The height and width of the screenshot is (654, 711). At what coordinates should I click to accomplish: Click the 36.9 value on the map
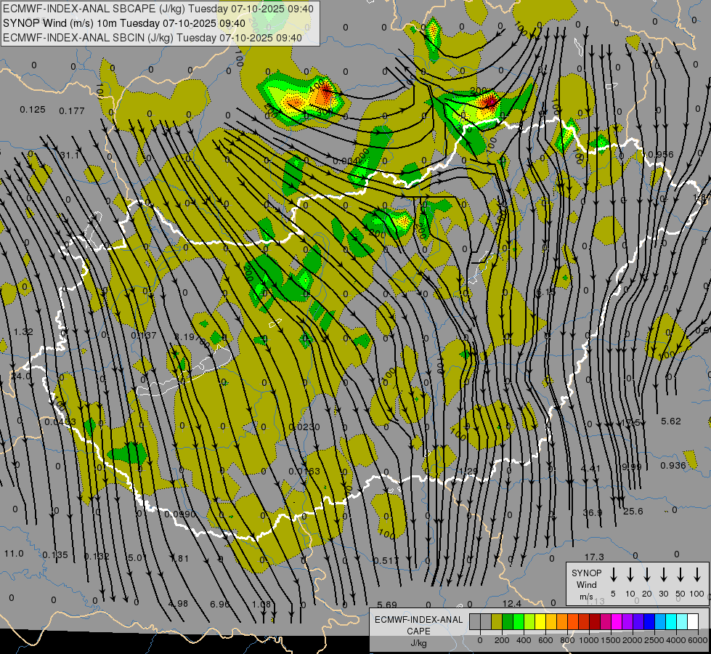pyautogui.click(x=593, y=512)
